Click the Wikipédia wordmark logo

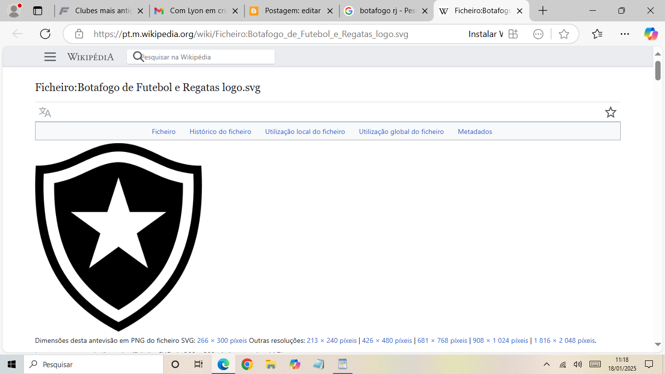tap(91, 57)
